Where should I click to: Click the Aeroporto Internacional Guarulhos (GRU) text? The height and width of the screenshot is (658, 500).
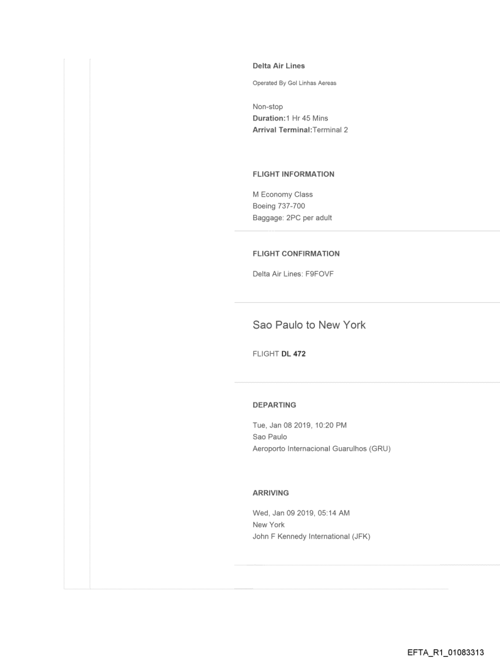click(322, 449)
